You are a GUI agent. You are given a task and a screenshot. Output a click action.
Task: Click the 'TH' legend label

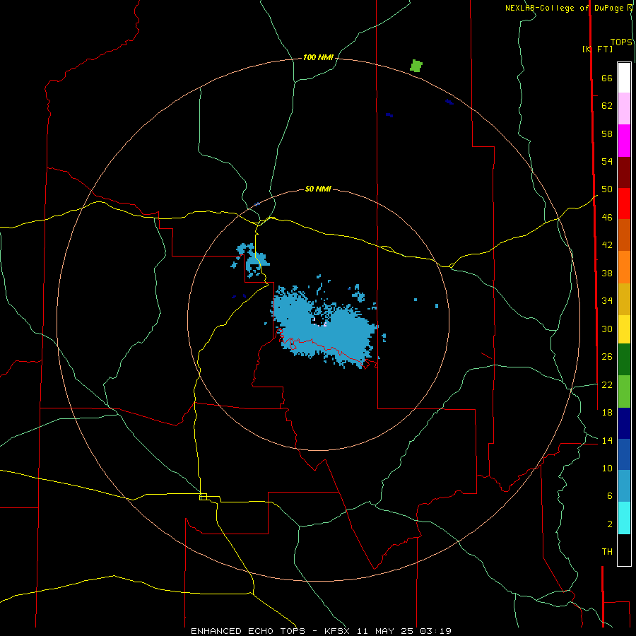click(607, 551)
